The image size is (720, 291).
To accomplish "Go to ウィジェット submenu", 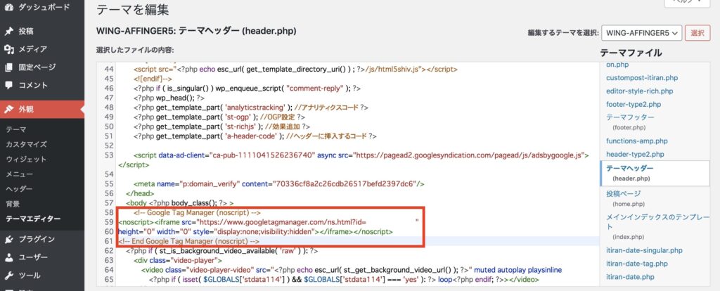I will (26, 160).
